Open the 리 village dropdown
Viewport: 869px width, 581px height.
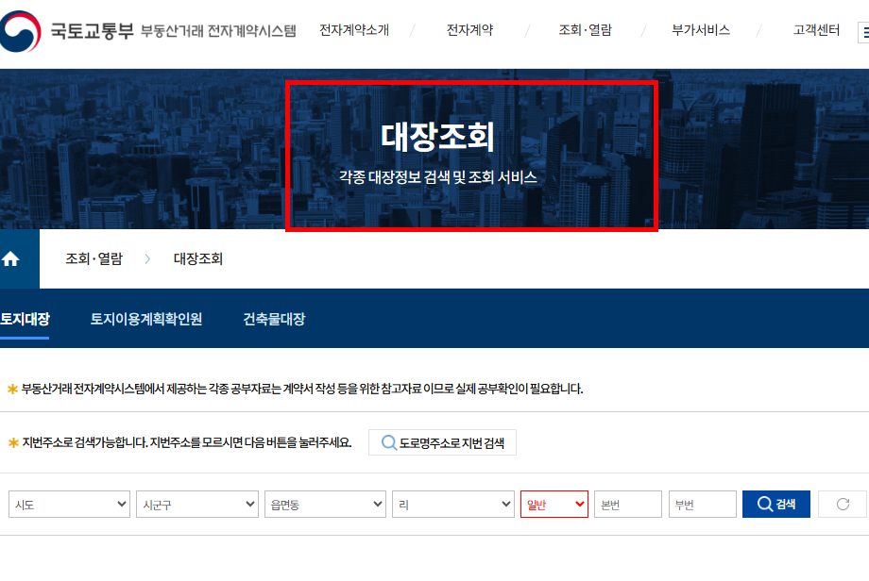[453, 504]
